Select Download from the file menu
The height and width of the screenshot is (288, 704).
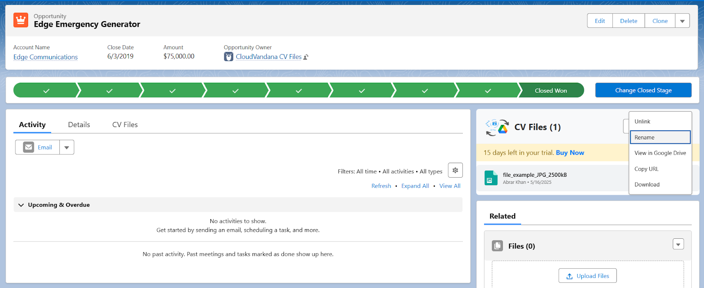[x=660, y=185]
